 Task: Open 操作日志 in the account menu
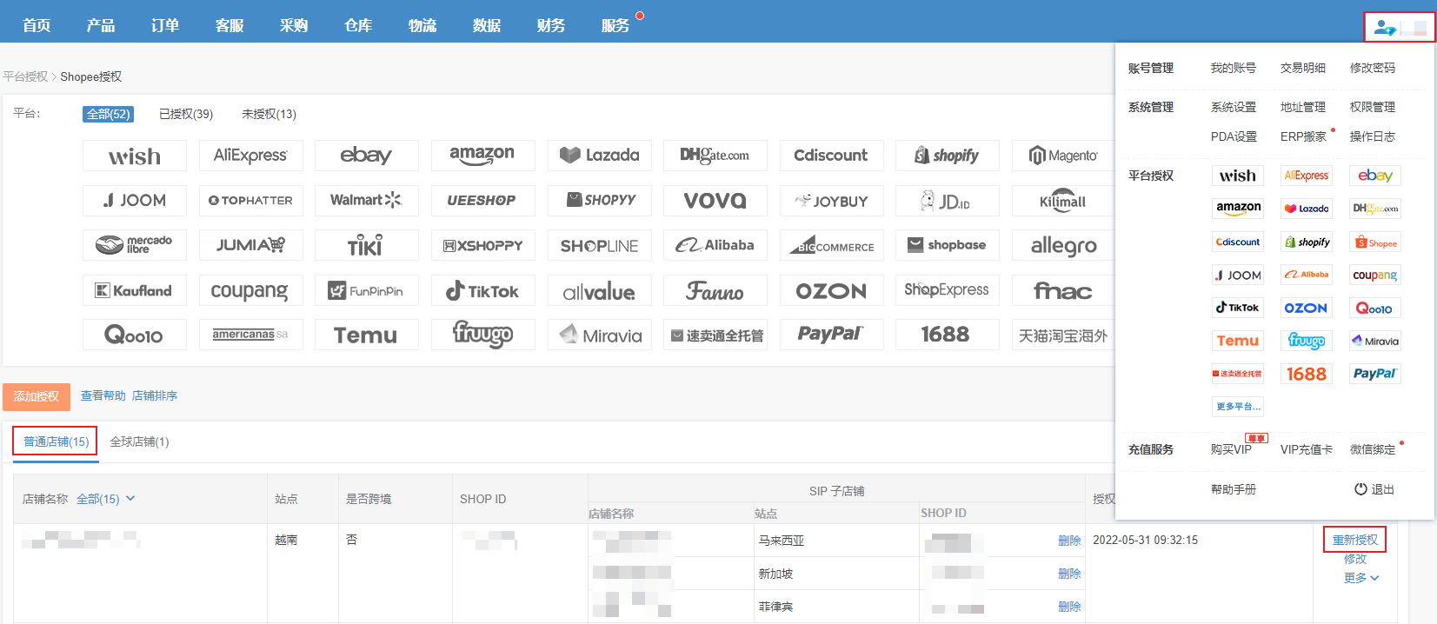click(x=1373, y=136)
